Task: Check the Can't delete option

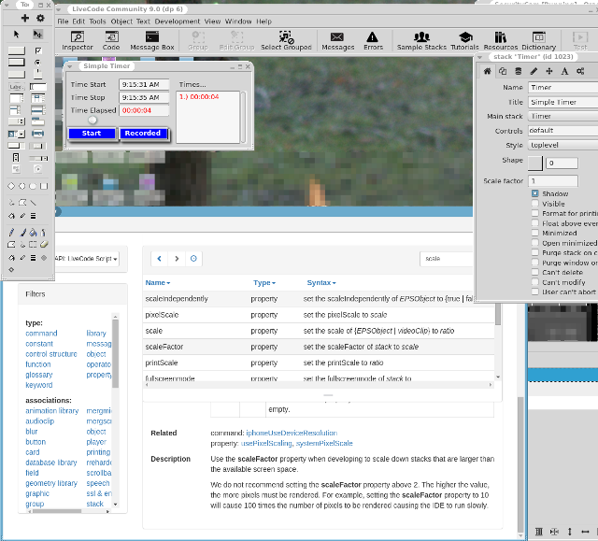Action: click(x=535, y=272)
